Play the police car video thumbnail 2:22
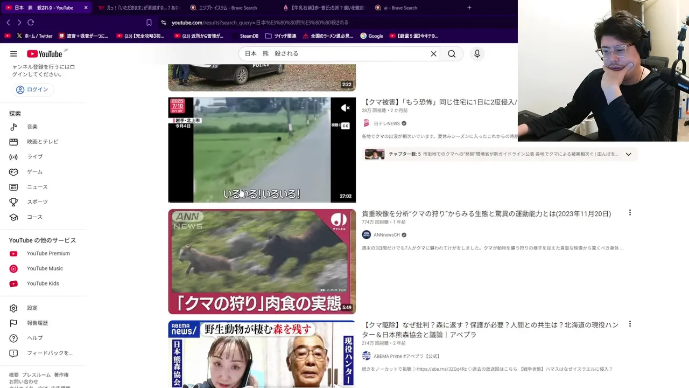The image size is (689, 388). click(x=262, y=78)
